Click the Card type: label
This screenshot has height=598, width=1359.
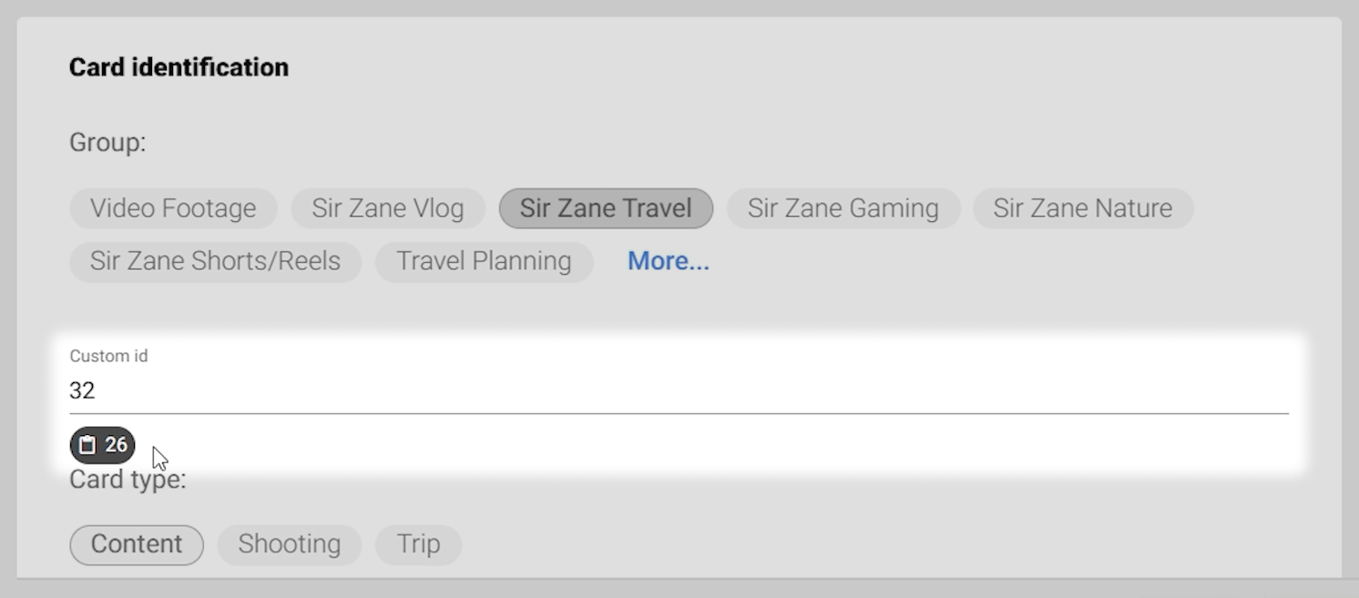(x=128, y=480)
